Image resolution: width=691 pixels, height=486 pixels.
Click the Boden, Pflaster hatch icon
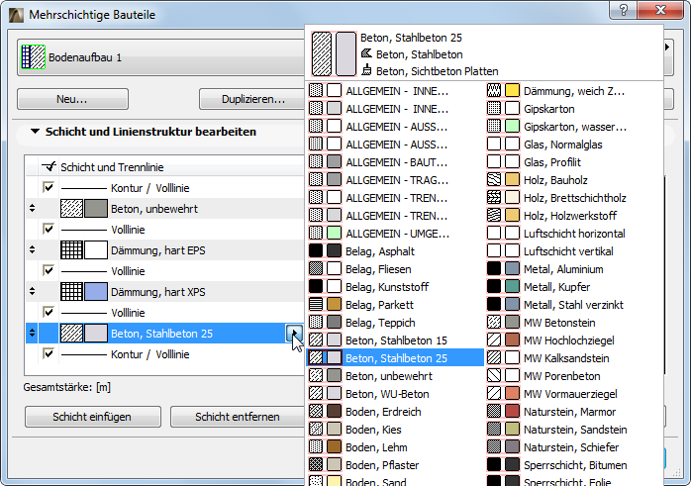[x=316, y=465]
